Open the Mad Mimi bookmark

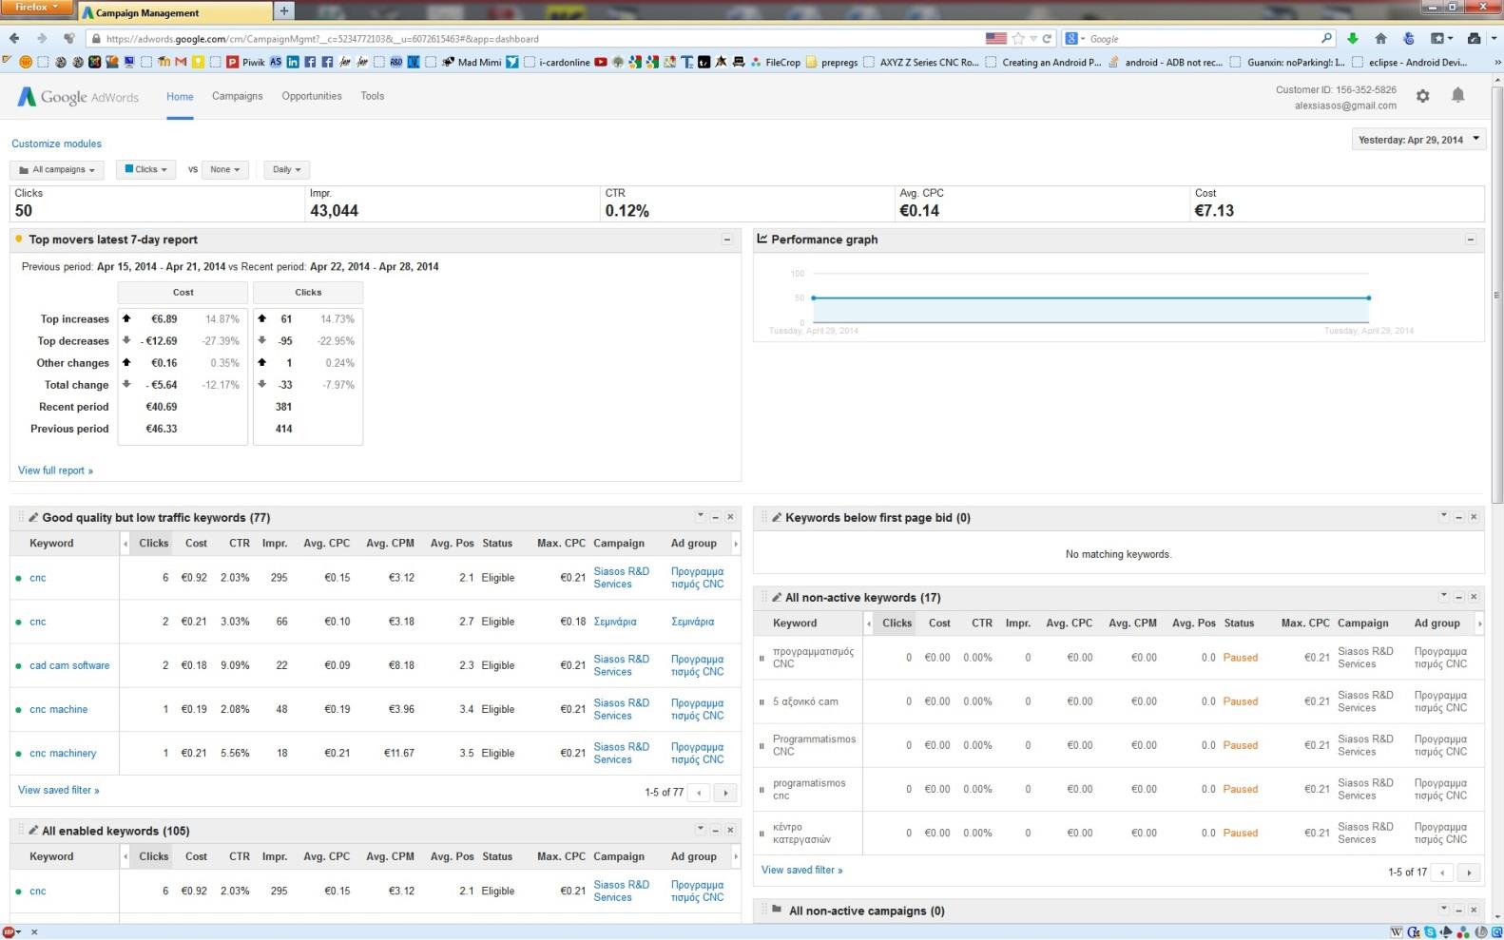tap(472, 62)
